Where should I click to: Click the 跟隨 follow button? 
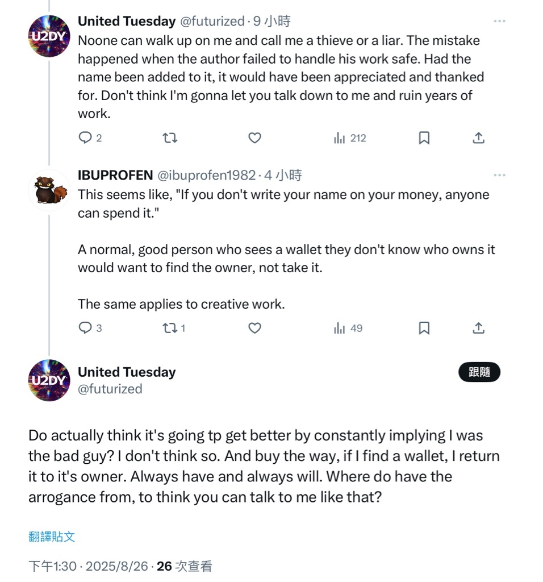[479, 372]
